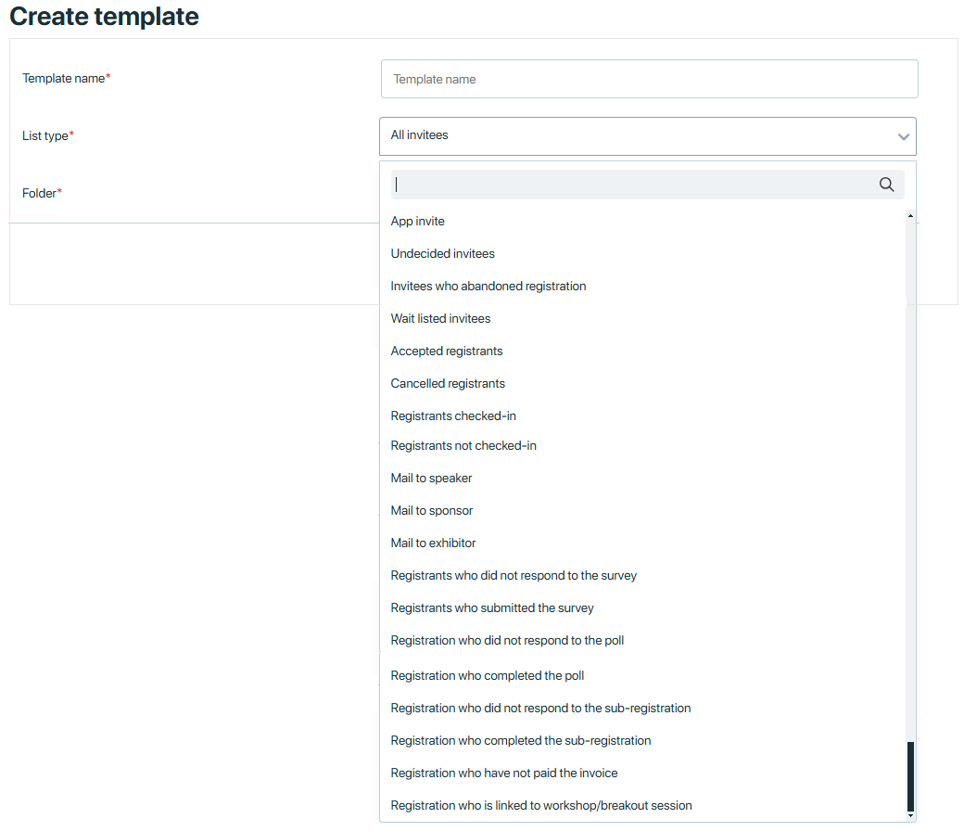
Task: Click the dropdown search text box
Action: click(x=647, y=185)
